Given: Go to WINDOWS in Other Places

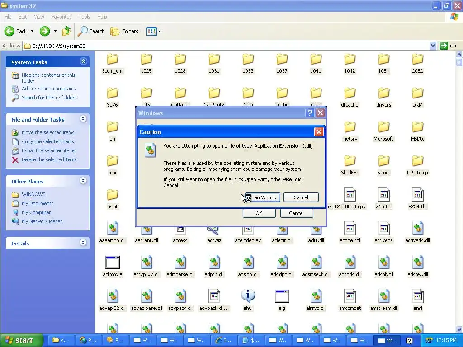Looking at the screenshot, I should point(33,194).
